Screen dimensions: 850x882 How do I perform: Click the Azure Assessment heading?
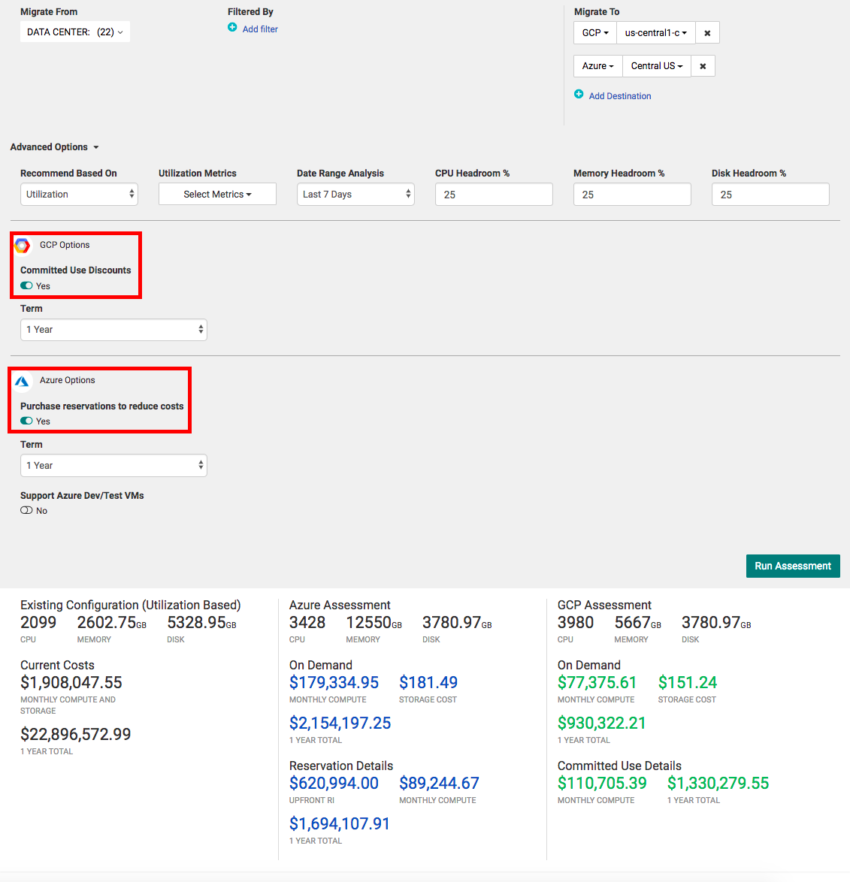pyautogui.click(x=340, y=606)
